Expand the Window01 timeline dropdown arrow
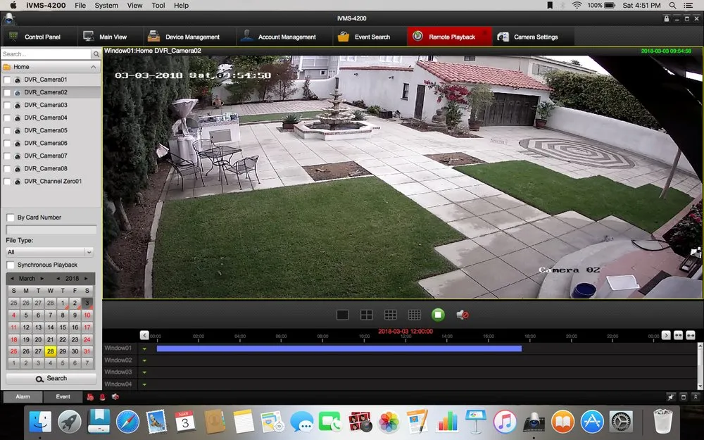The width and height of the screenshot is (704, 440). pyautogui.click(x=144, y=348)
